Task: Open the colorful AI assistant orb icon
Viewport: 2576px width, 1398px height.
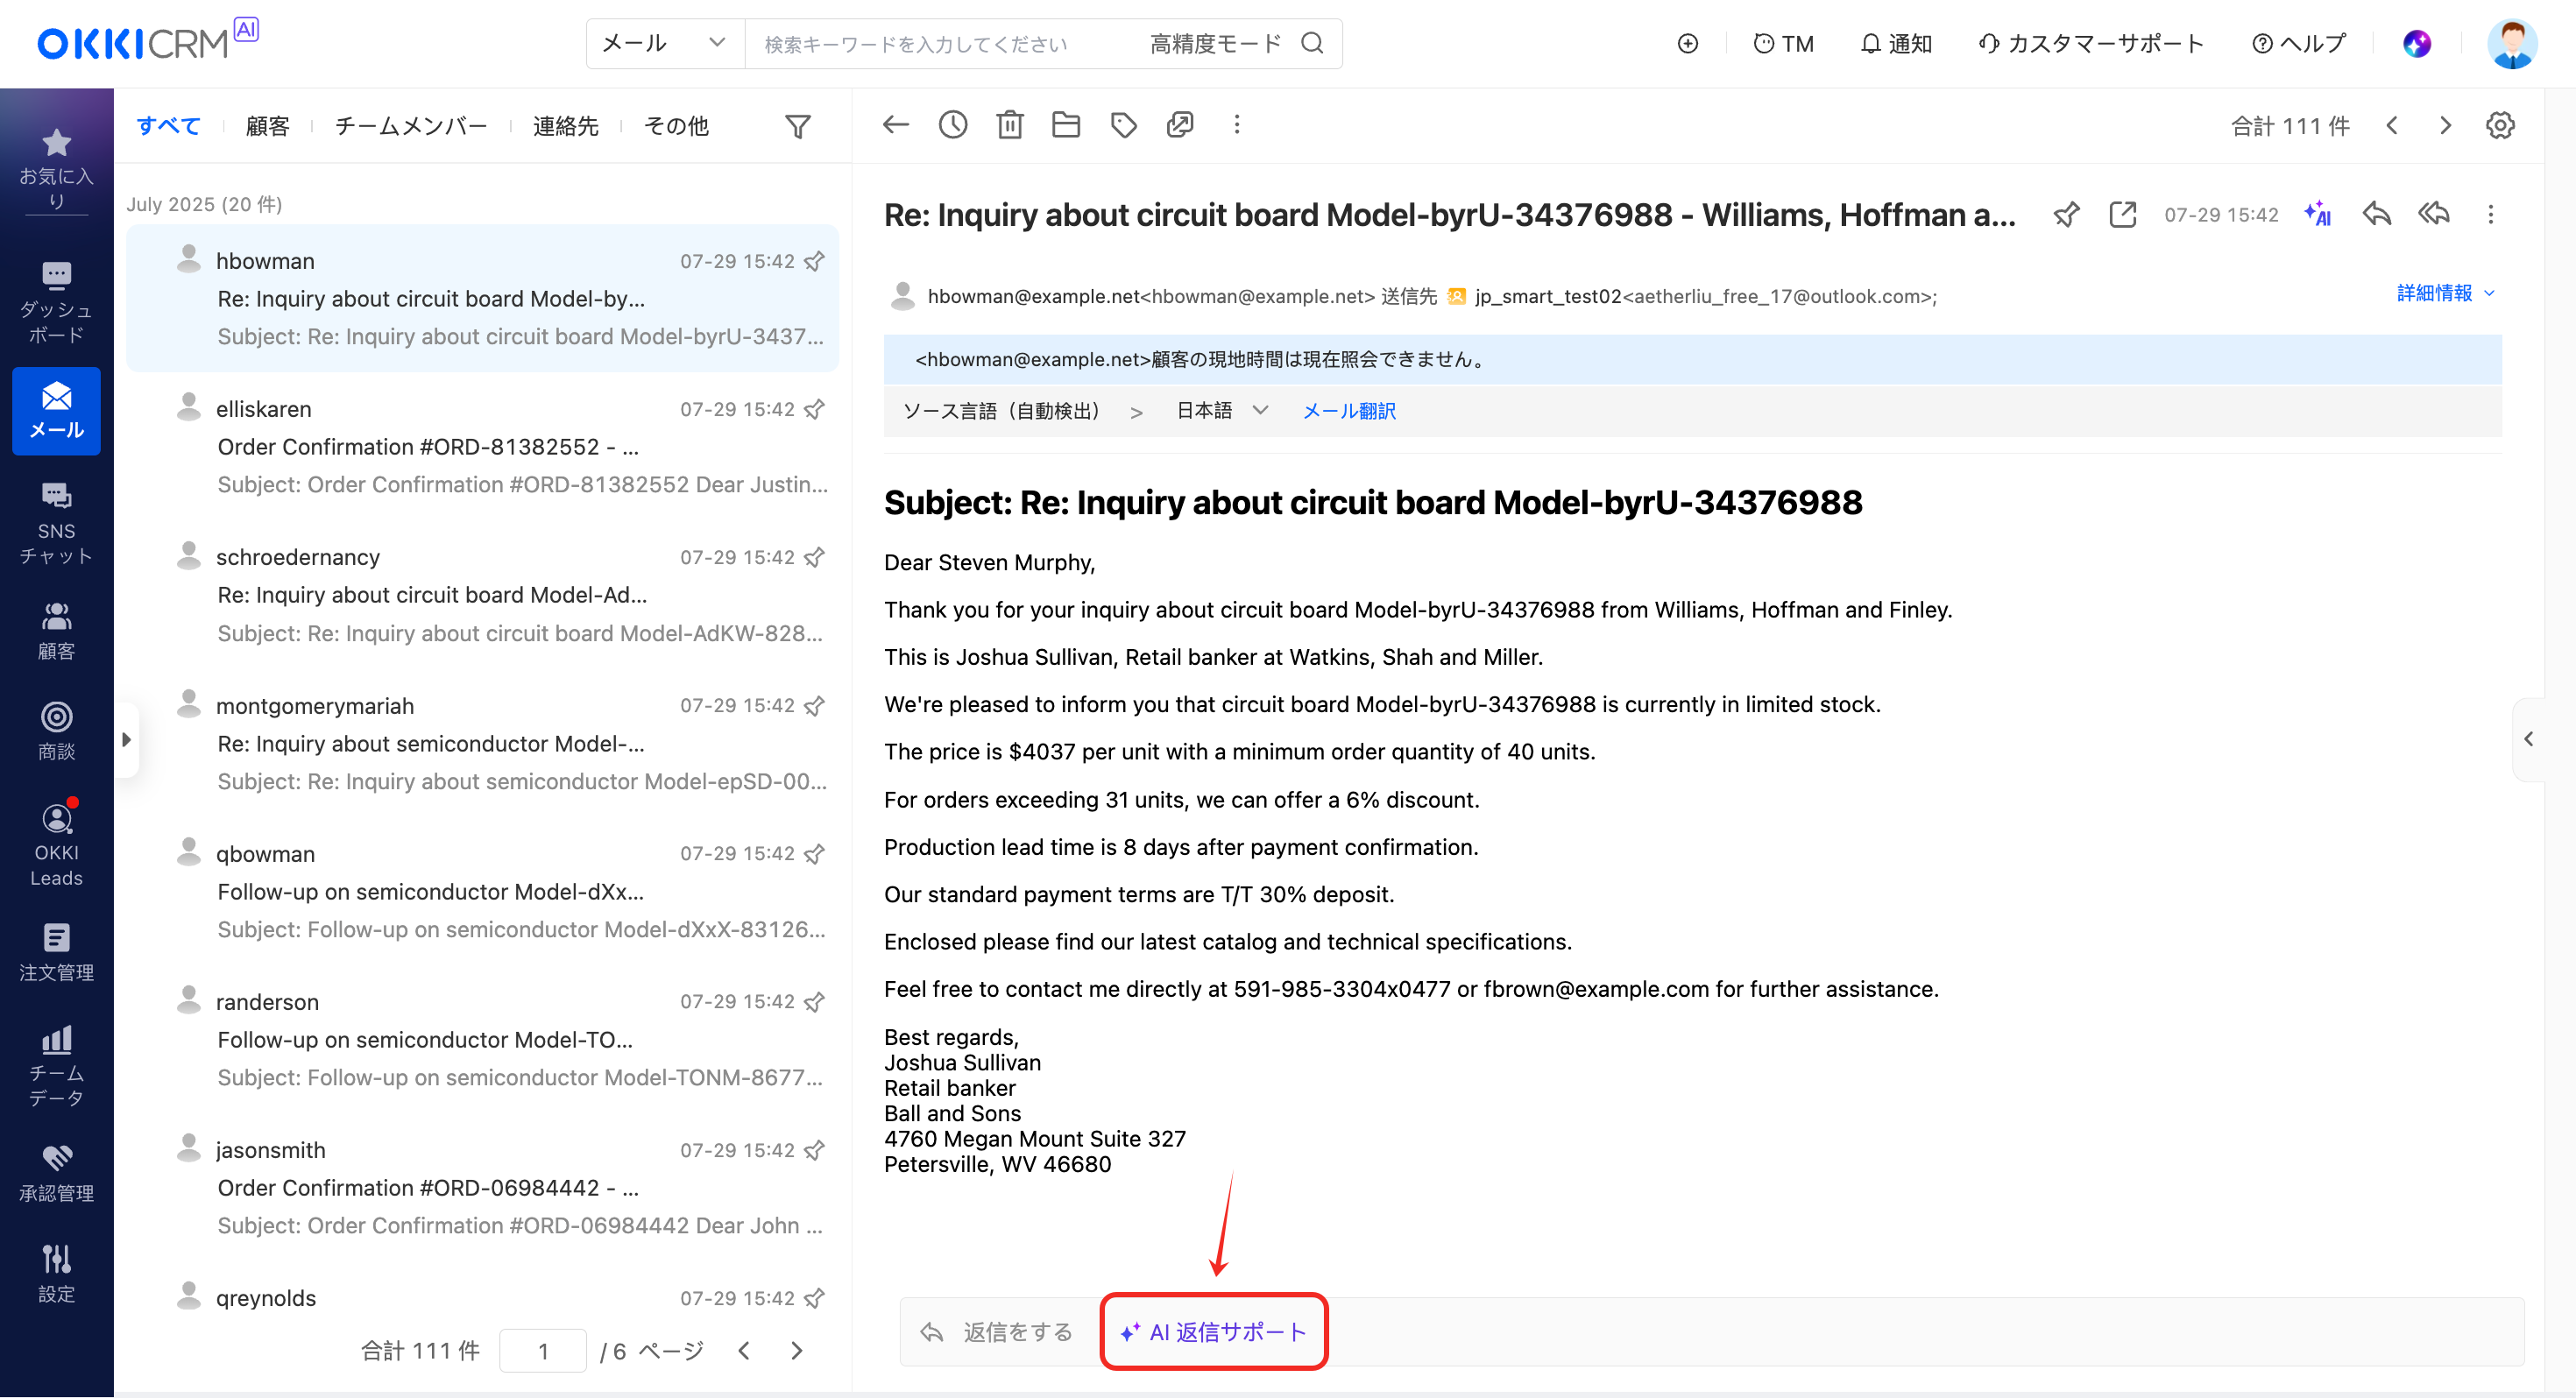Action: click(x=2417, y=43)
